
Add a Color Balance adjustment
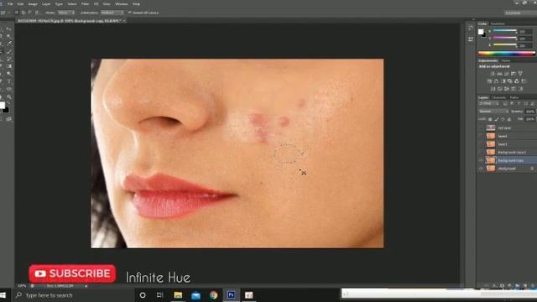[496, 81]
